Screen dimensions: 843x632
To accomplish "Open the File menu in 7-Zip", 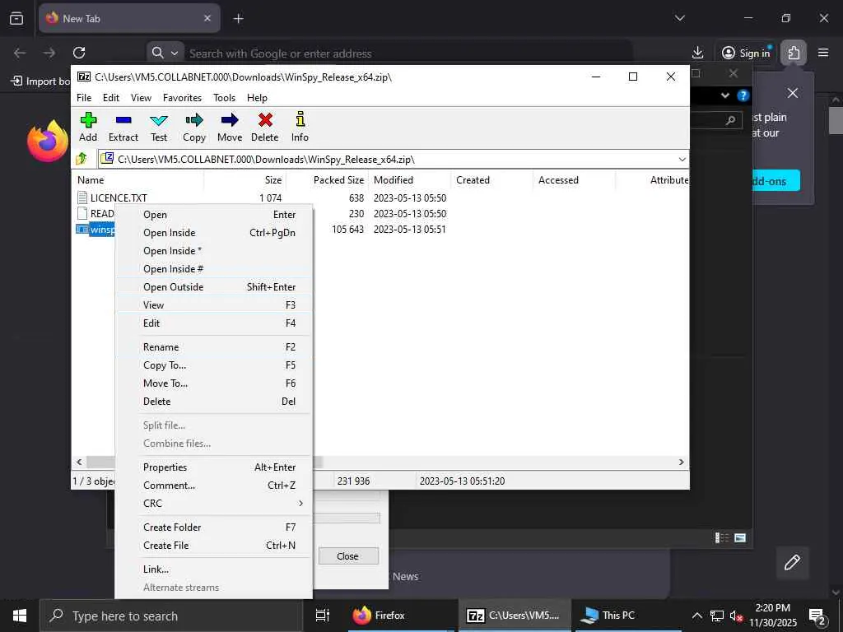I will point(84,97).
